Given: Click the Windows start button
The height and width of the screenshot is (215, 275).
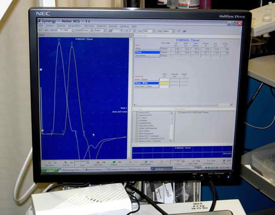Looking at the screenshot, I should [x=49, y=170].
